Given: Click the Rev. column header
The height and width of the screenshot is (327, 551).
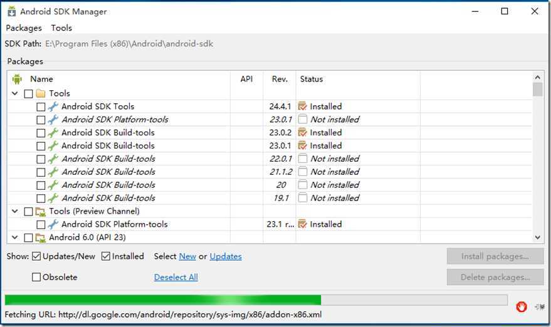Looking at the screenshot, I should pyautogui.click(x=280, y=79).
